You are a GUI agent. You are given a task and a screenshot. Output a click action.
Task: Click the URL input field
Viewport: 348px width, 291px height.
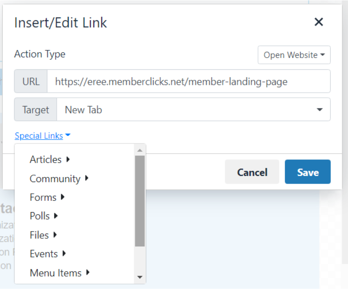[189, 82]
